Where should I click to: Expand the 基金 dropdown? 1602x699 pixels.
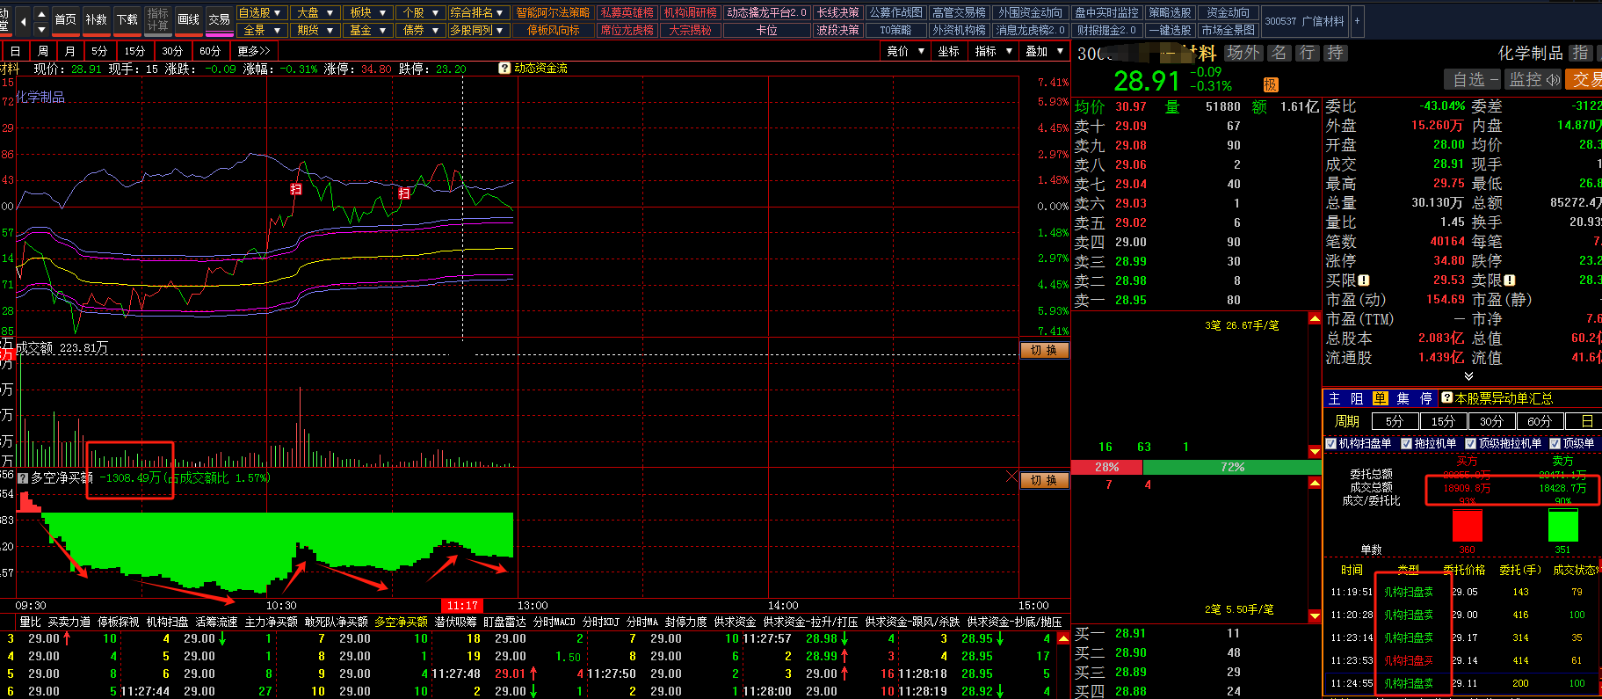click(x=367, y=30)
